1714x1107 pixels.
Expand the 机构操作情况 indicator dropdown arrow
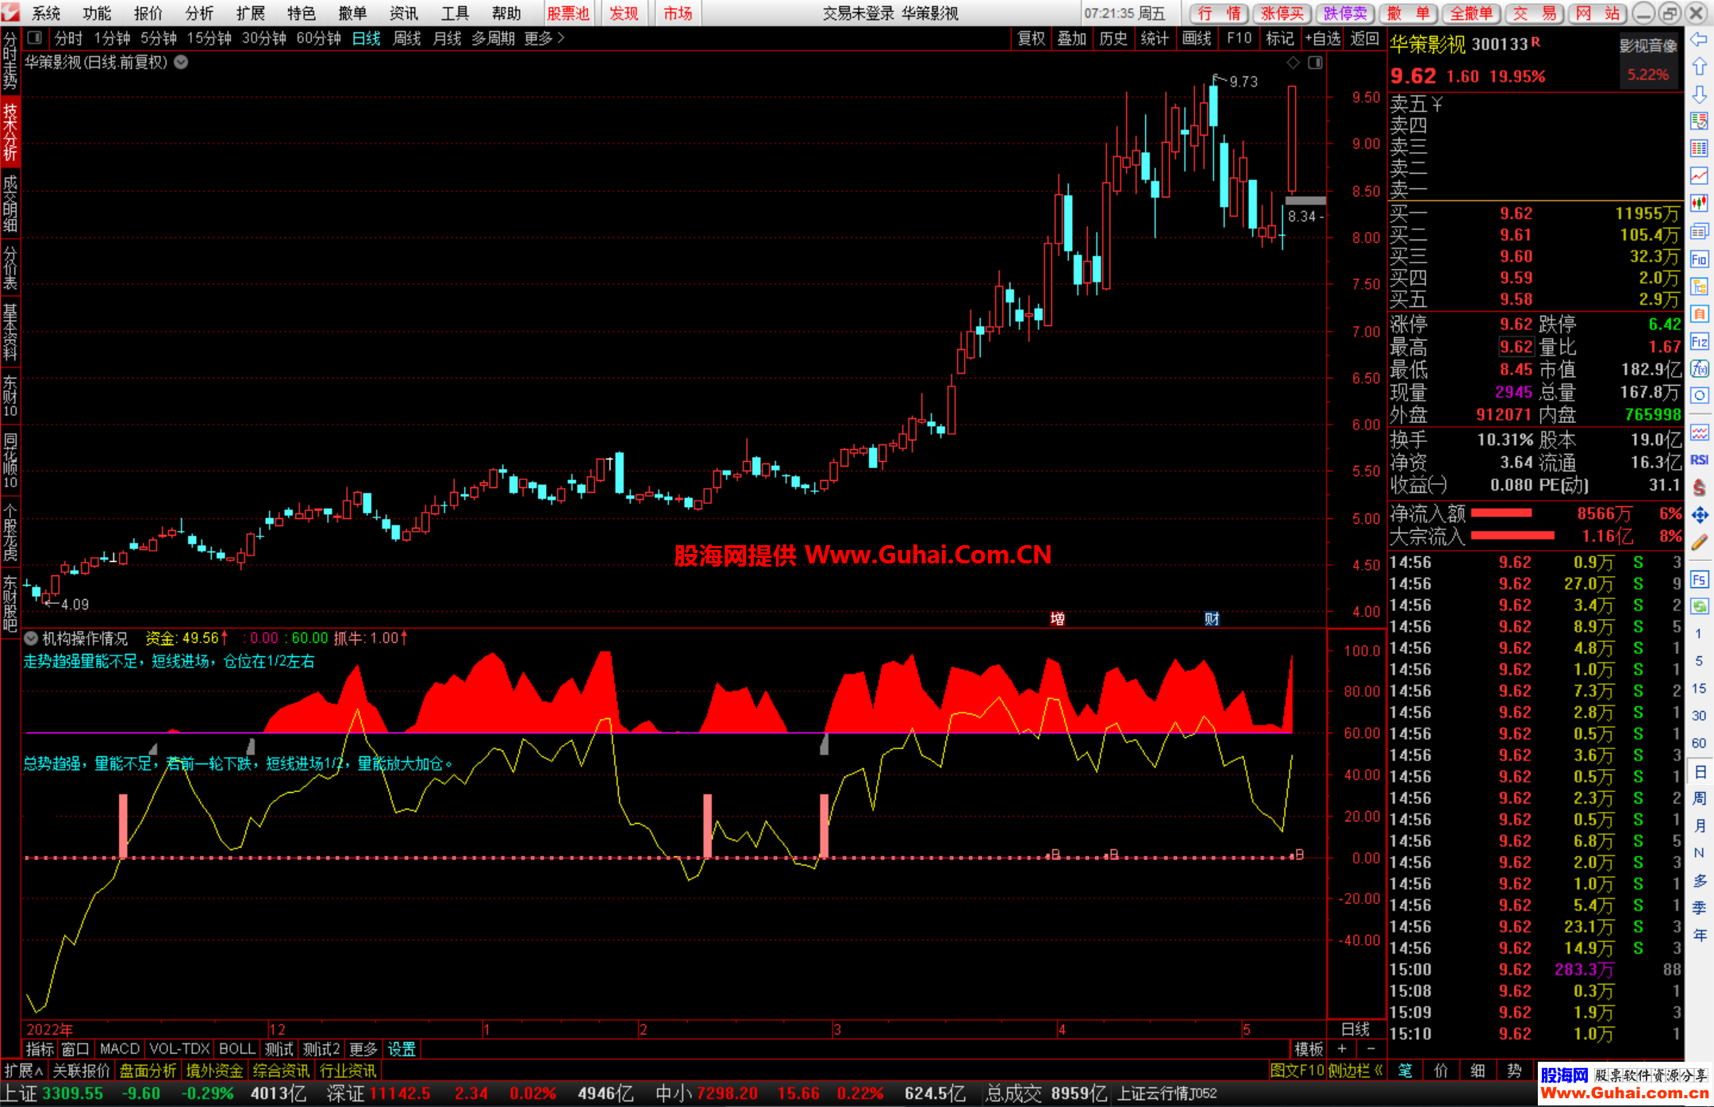31,638
